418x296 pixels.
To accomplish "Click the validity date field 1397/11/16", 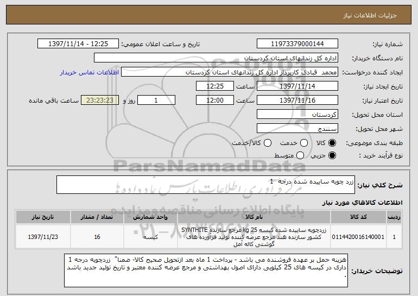I will pyautogui.click(x=297, y=100).
